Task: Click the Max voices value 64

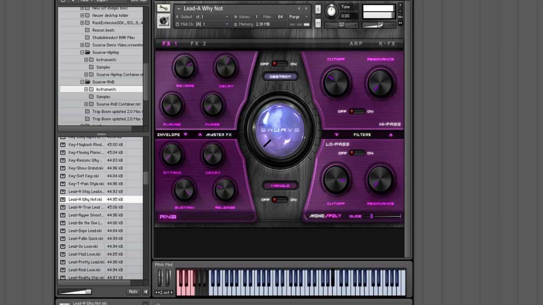Action: (280, 17)
